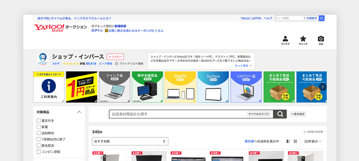359x161 pixels.
Task: Focus the ウェブ検索 input field
Action: (x=289, y=19)
